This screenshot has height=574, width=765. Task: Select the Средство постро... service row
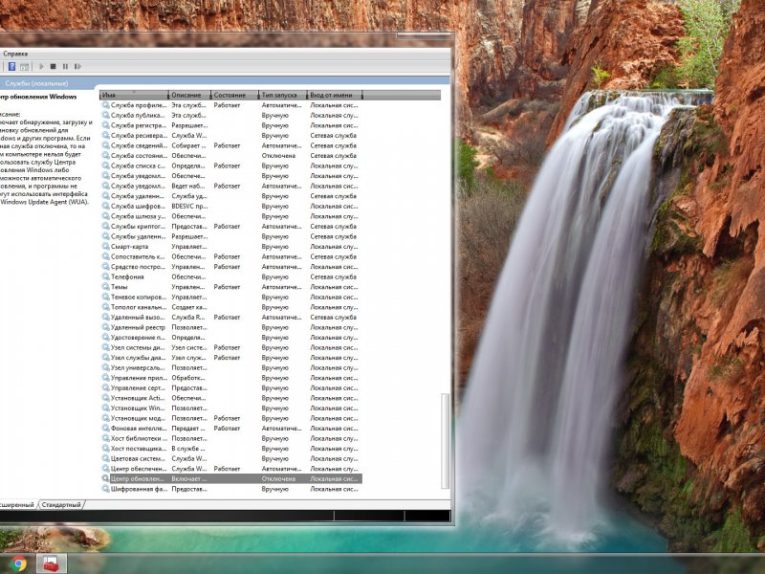point(231,267)
